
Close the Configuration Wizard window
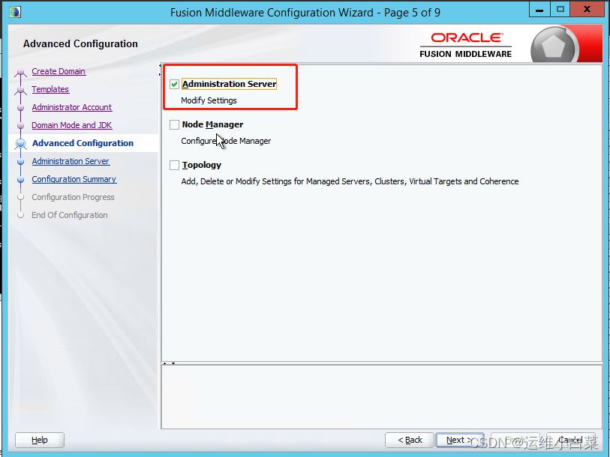[x=587, y=10]
